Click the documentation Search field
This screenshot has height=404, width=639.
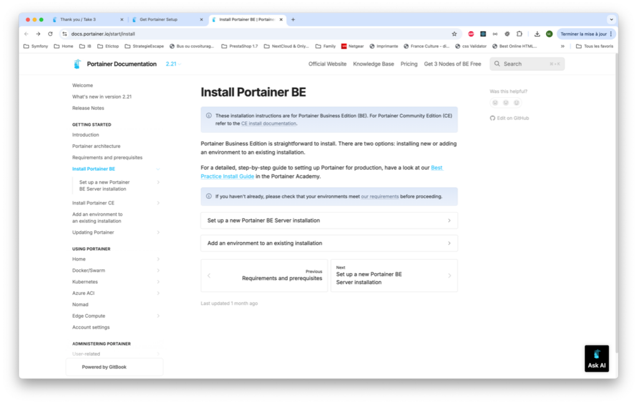(x=527, y=64)
